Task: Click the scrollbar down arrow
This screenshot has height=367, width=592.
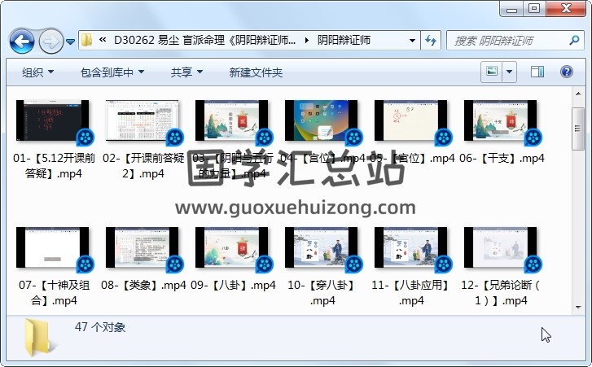Action: point(578,308)
